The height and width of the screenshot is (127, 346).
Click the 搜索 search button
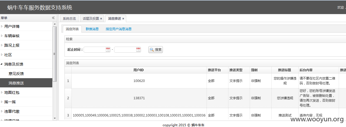tap(156, 50)
